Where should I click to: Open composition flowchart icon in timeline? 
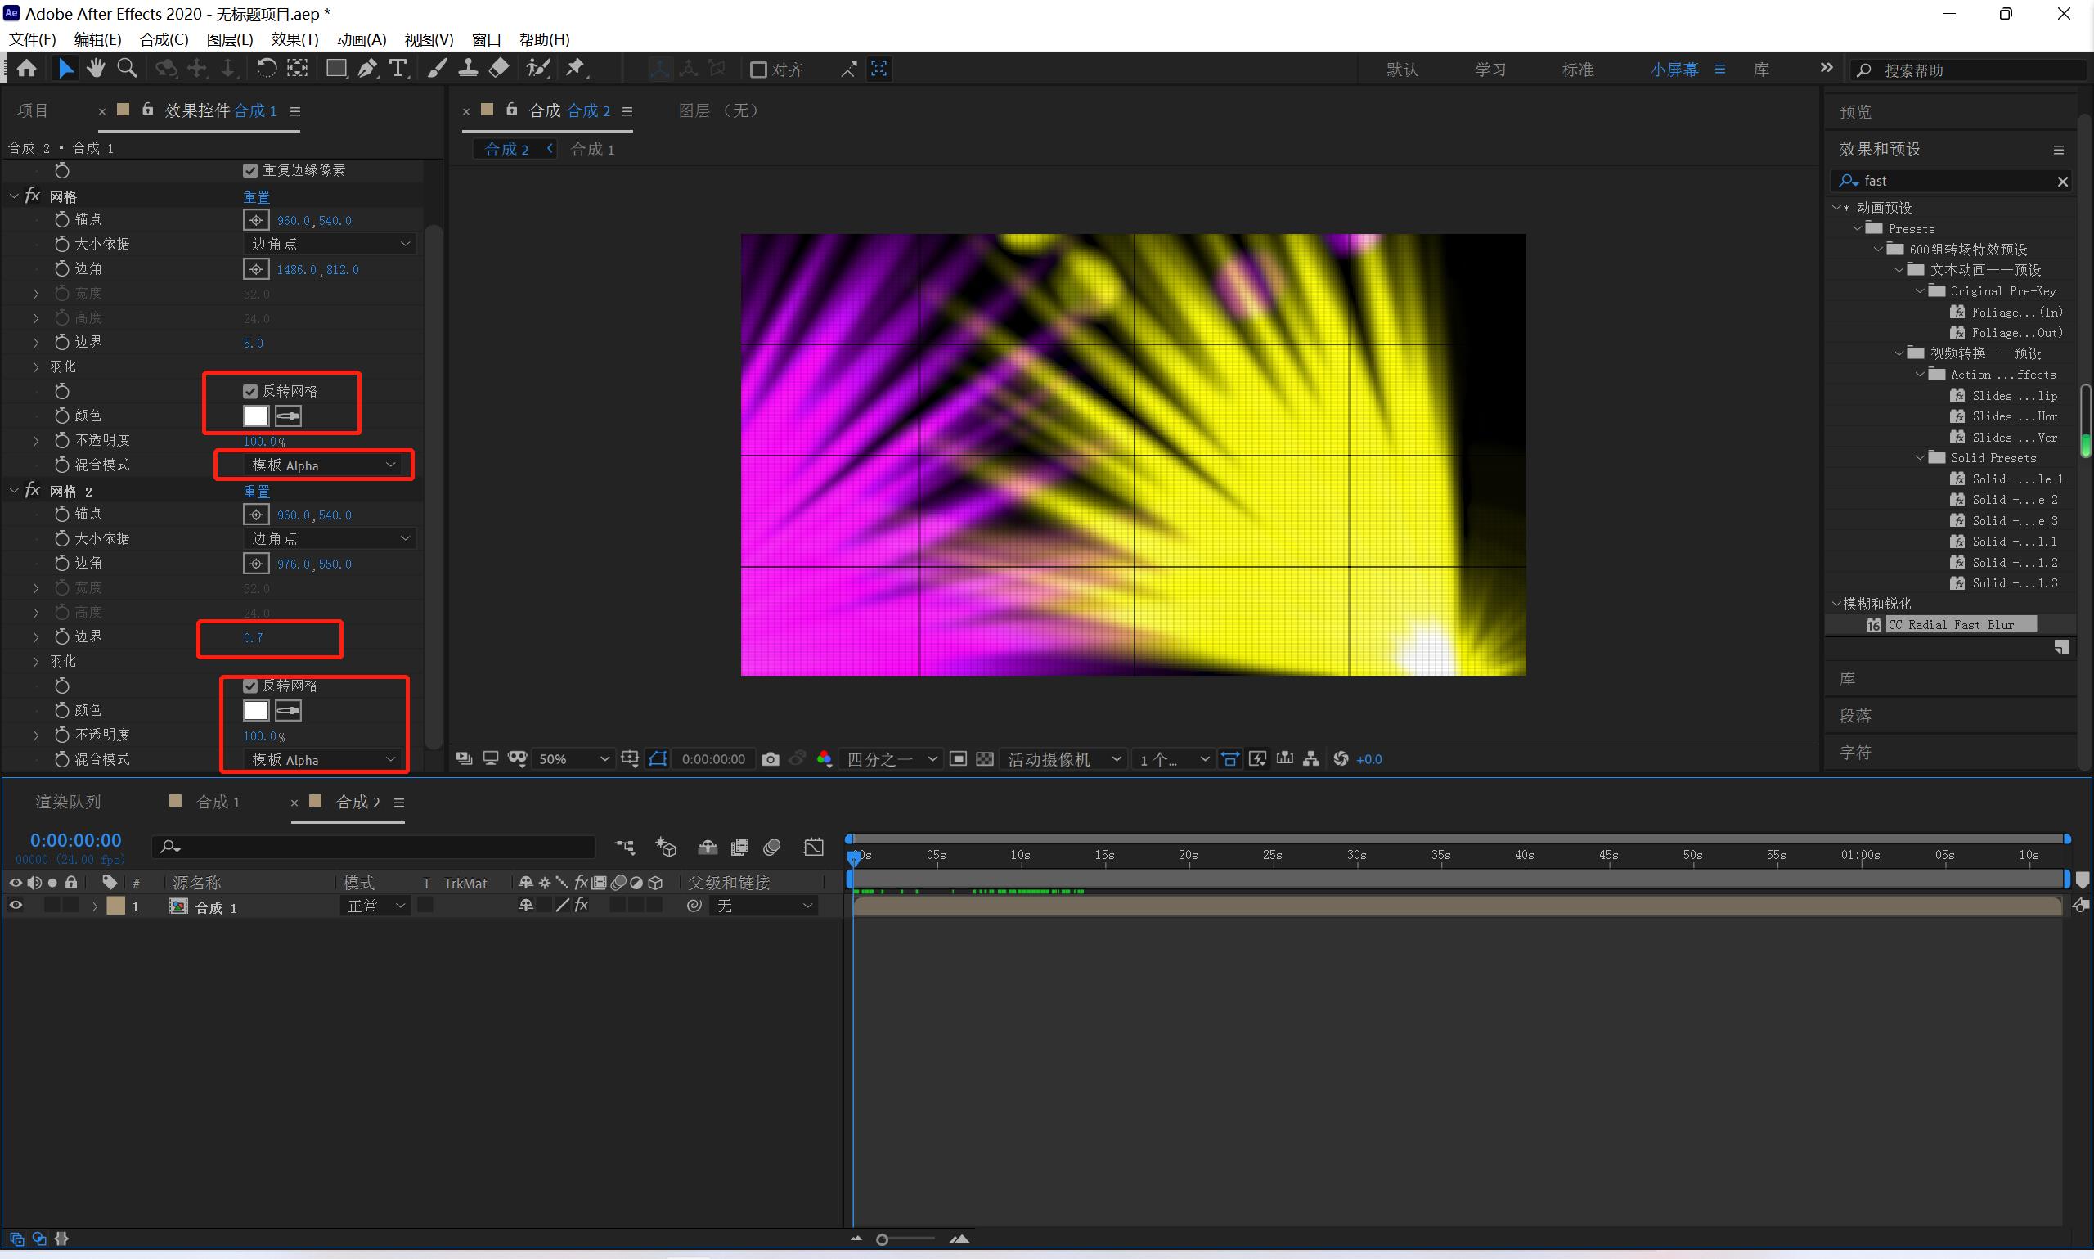pos(625,847)
